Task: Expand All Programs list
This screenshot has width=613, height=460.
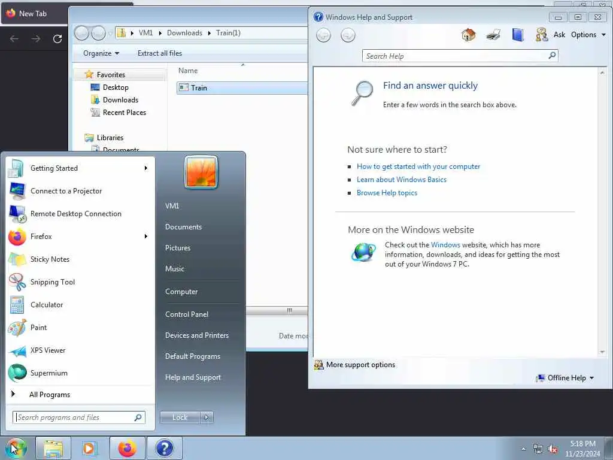Action: coord(80,395)
